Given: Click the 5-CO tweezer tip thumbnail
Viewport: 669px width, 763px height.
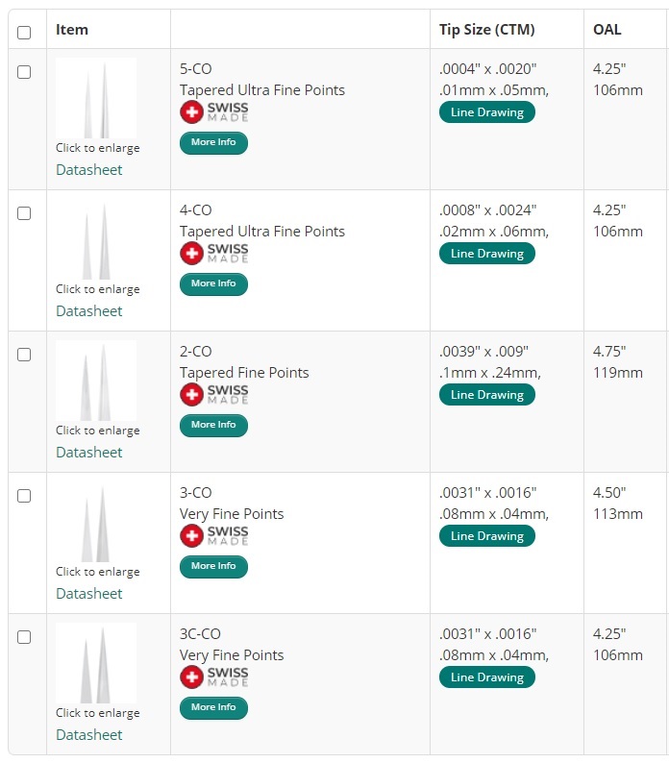Looking at the screenshot, I should (x=96, y=98).
